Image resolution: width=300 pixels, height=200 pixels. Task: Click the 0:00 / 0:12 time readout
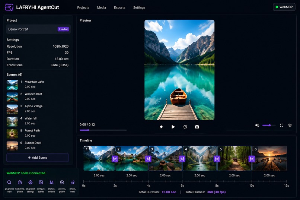(x=87, y=124)
